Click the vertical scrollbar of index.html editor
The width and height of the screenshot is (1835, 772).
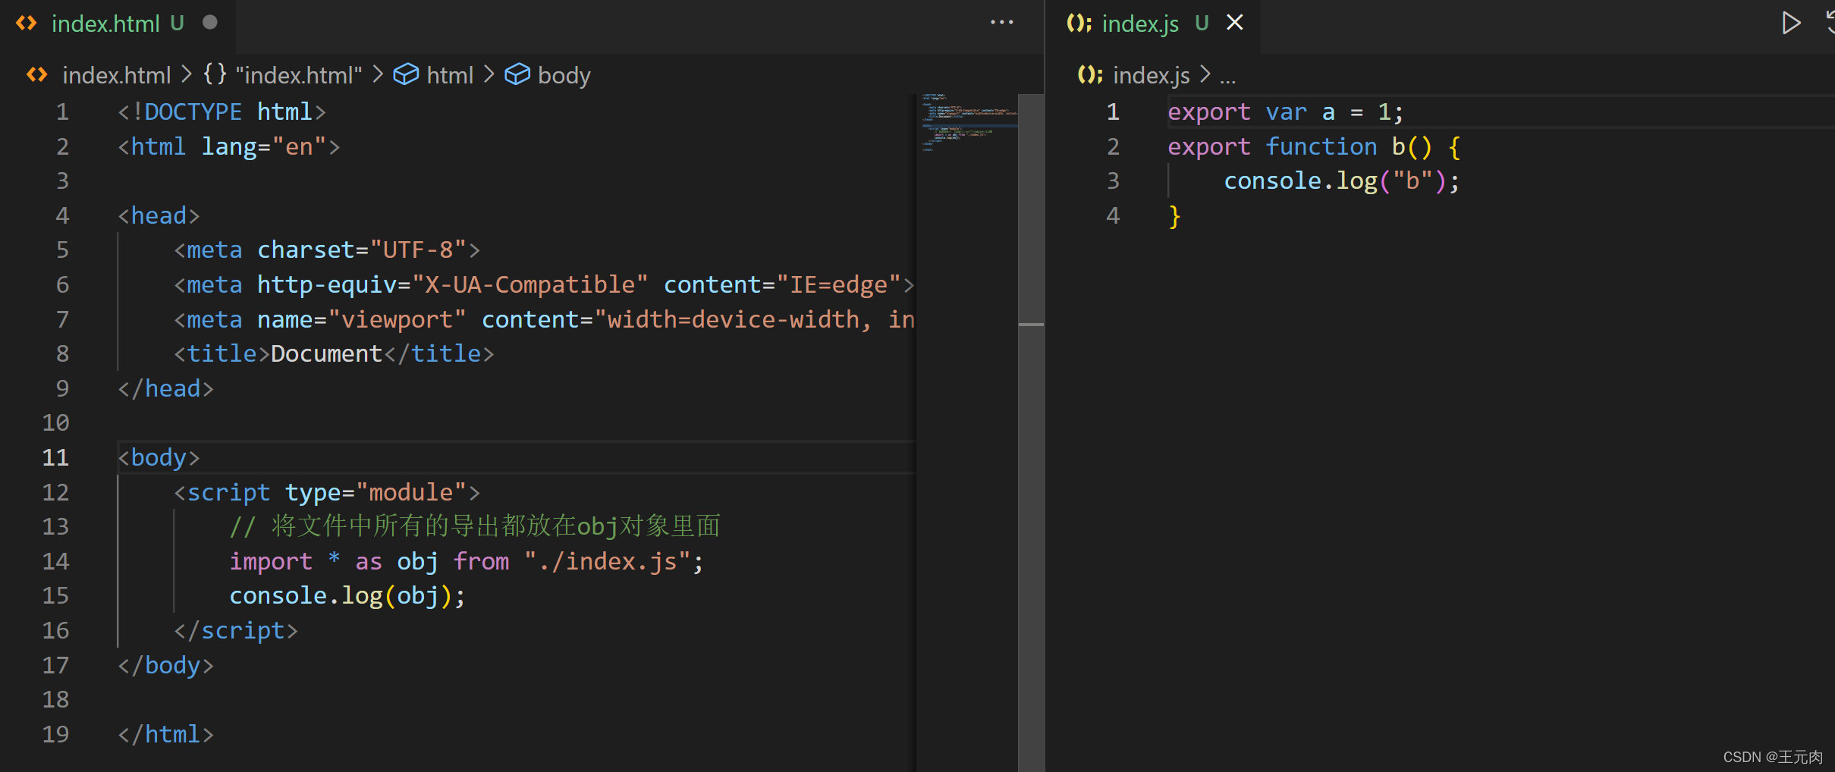pos(1031,432)
